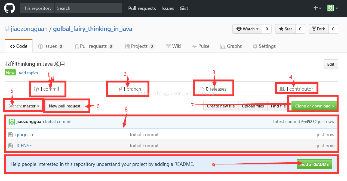
Task: Click the people icon beside 1 contributor
Action: click(x=282, y=89)
